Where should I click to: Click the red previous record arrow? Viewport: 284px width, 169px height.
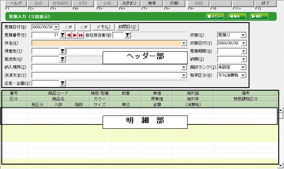[x=69, y=35]
